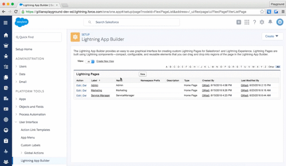Image resolution: width=286 pixels, height=166 pixels.
Task: Open the Admin label link
Action: [95, 85]
